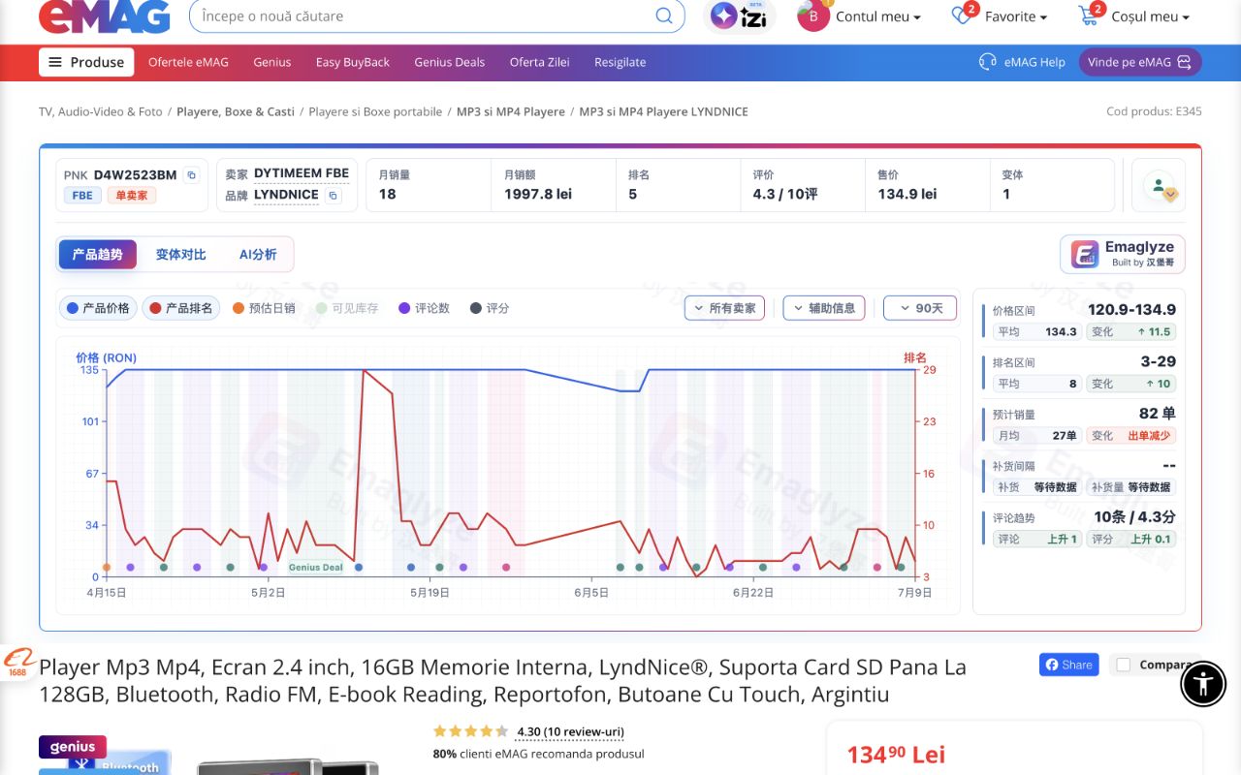Viewport: 1241px width, 775px height.
Task: Go to MP3 si MP4 Playere breadcrumb
Action: click(511, 111)
